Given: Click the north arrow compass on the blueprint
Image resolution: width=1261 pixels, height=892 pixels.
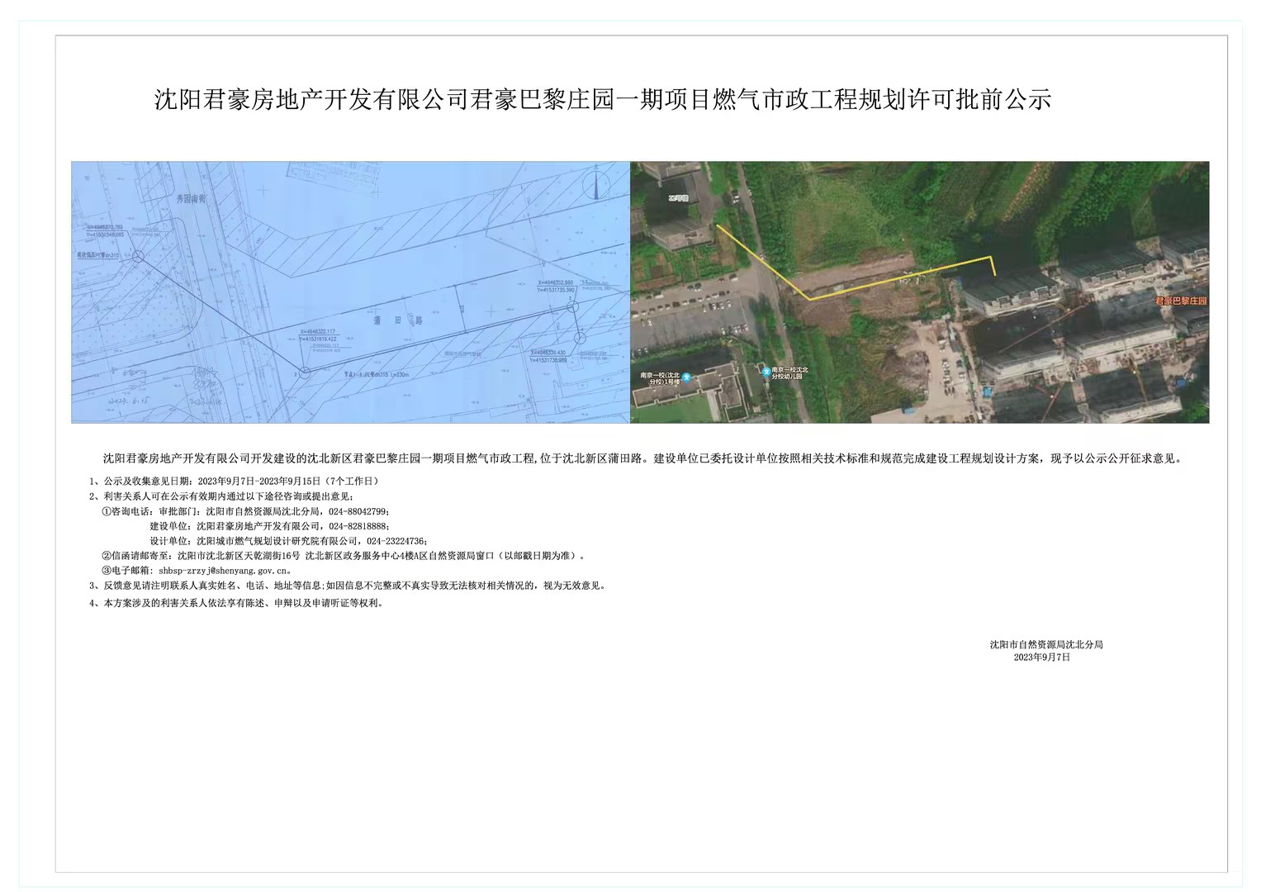Looking at the screenshot, I should coord(594,184).
